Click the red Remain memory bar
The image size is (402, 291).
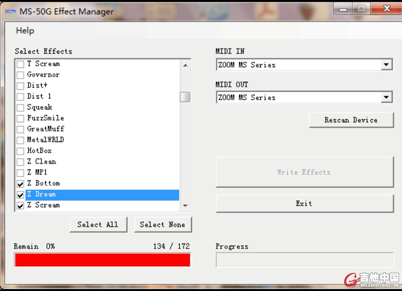[102, 260]
